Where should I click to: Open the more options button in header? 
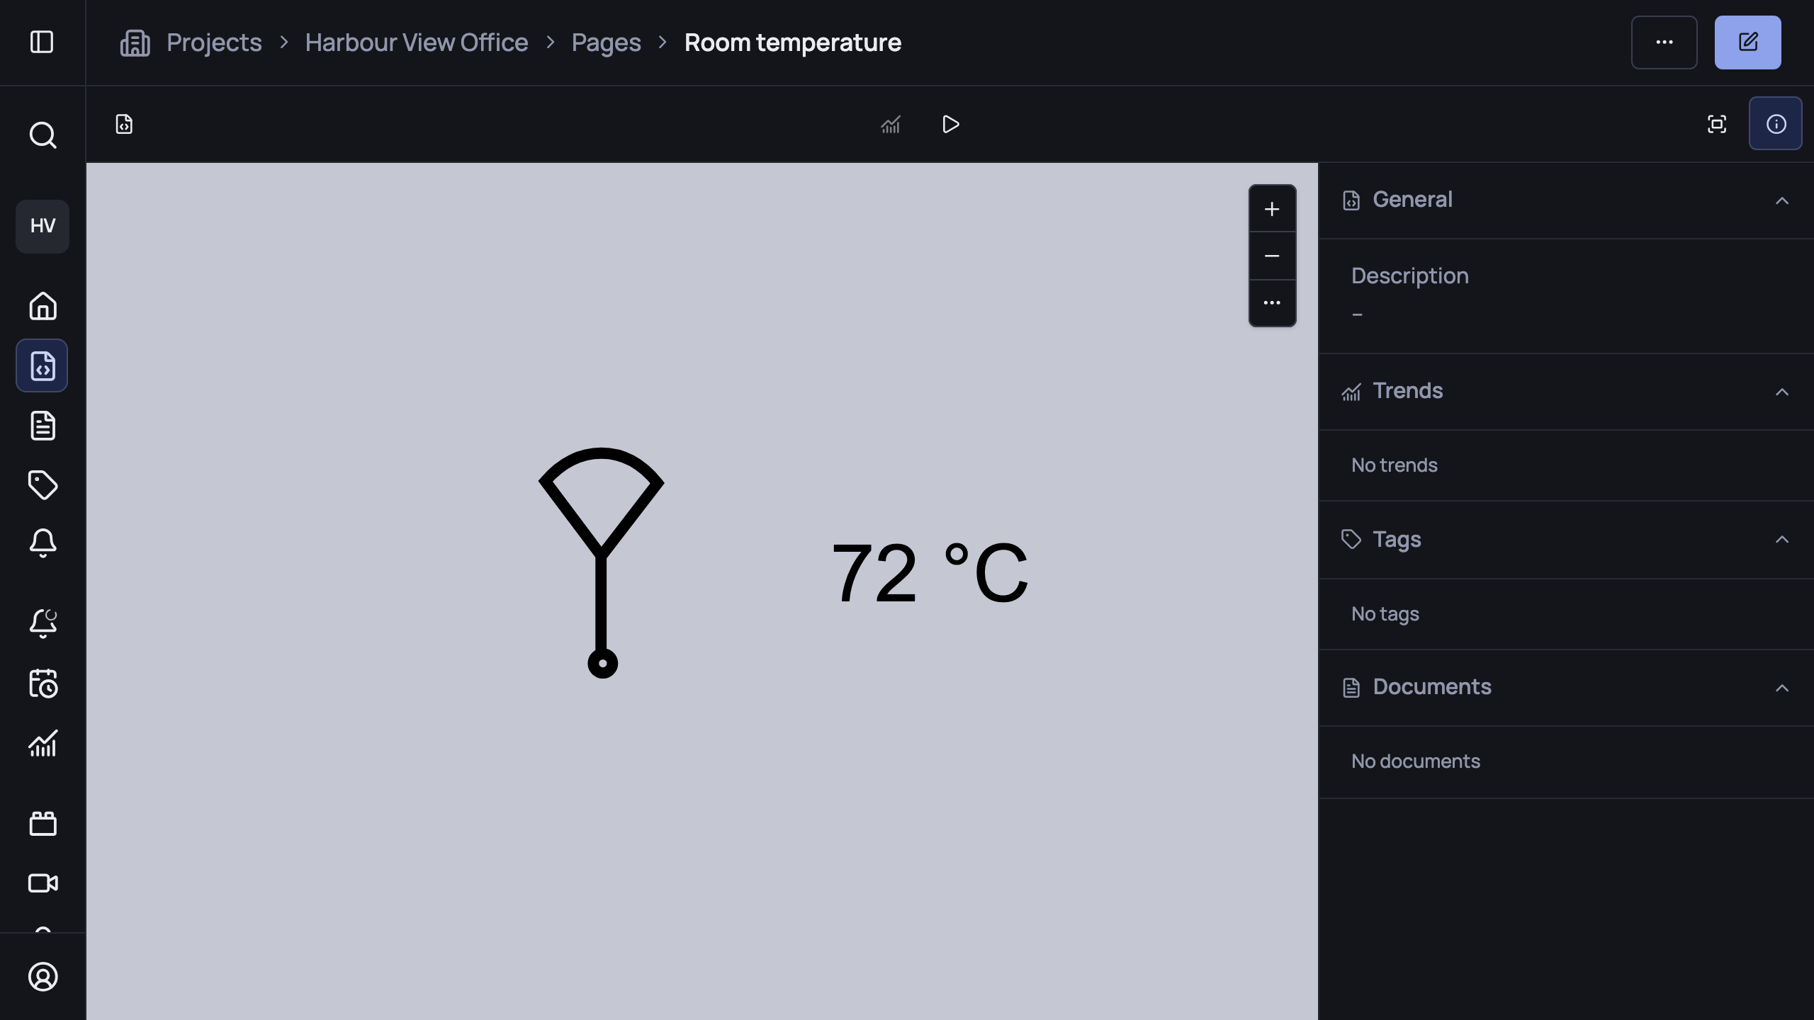point(1664,42)
